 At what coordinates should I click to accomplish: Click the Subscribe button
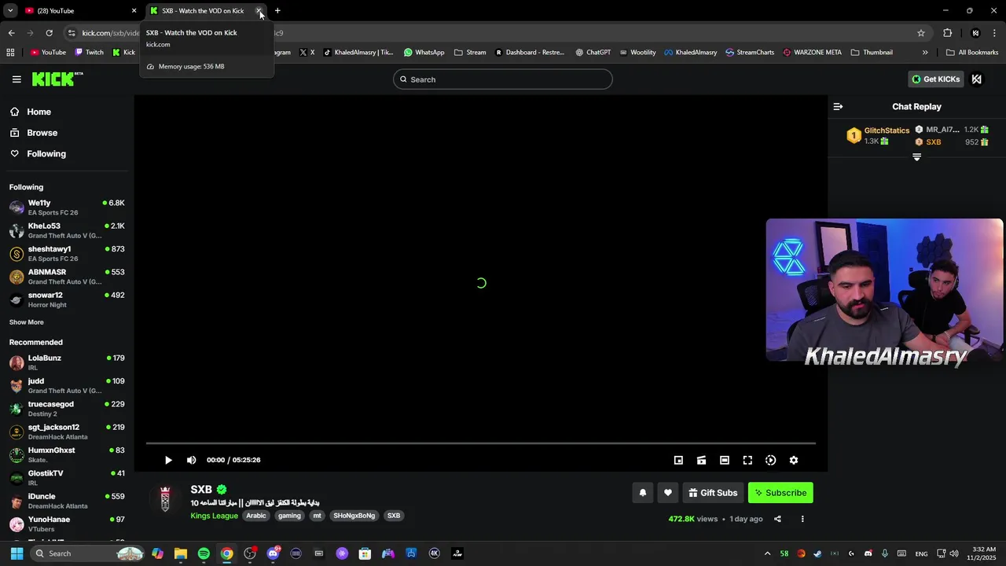780,493
